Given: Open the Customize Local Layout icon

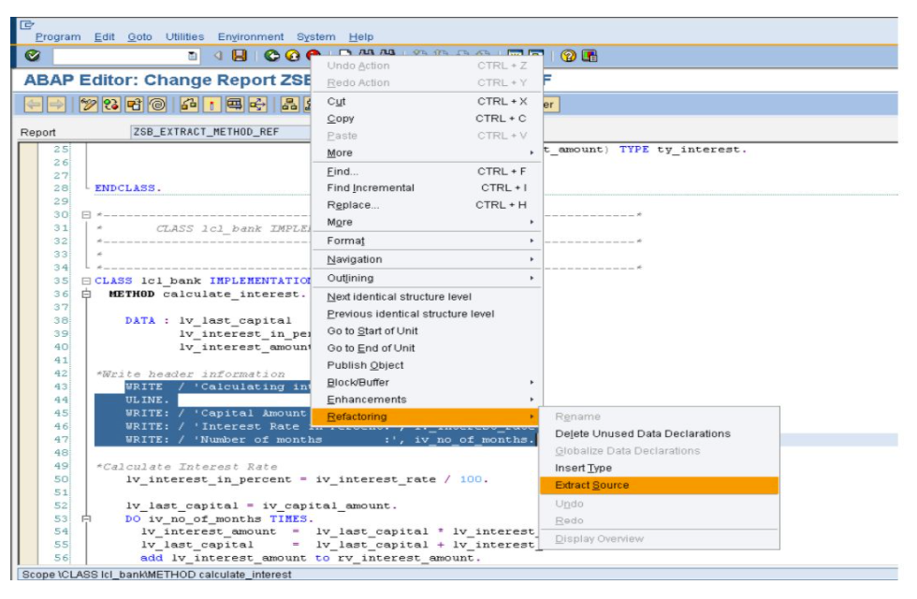Looking at the screenshot, I should point(589,55).
